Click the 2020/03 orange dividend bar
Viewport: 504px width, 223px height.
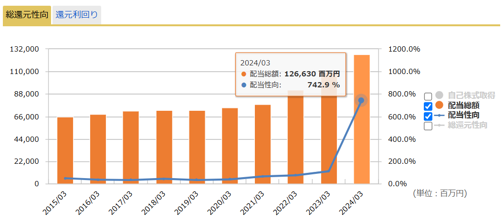pyautogui.click(x=230, y=146)
